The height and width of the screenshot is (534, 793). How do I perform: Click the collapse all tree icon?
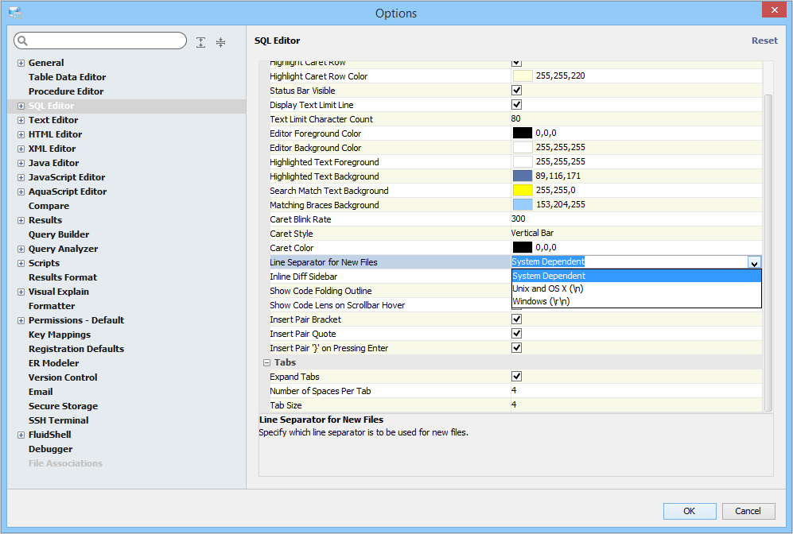pyautogui.click(x=221, y=42)
